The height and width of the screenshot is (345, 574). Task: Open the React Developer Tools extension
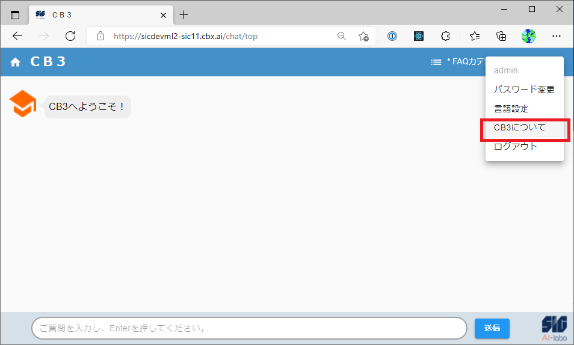[419, 36]
